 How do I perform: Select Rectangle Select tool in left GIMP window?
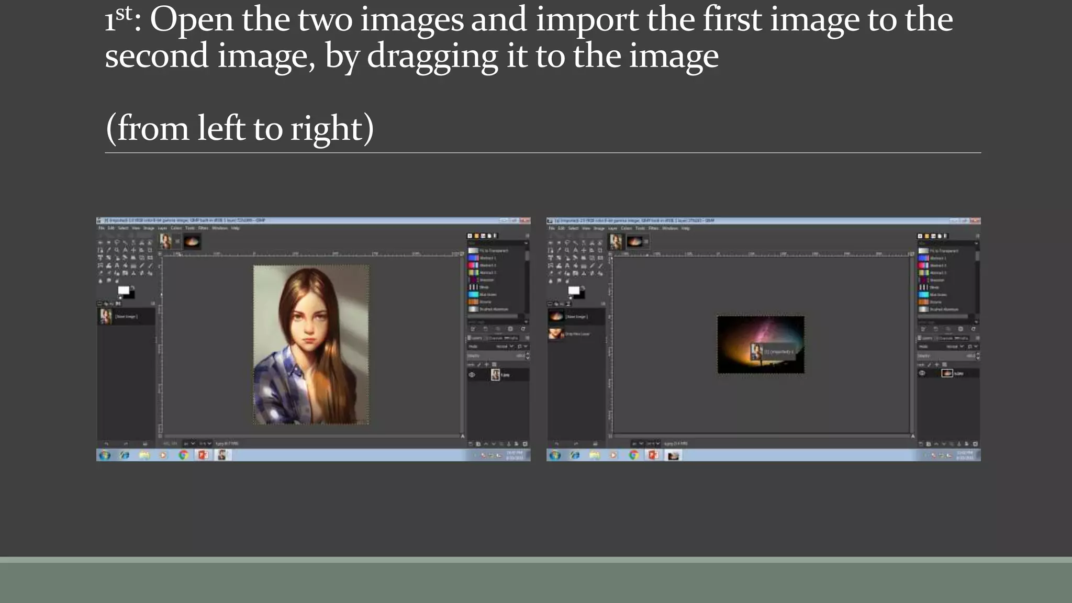[100, 242]
